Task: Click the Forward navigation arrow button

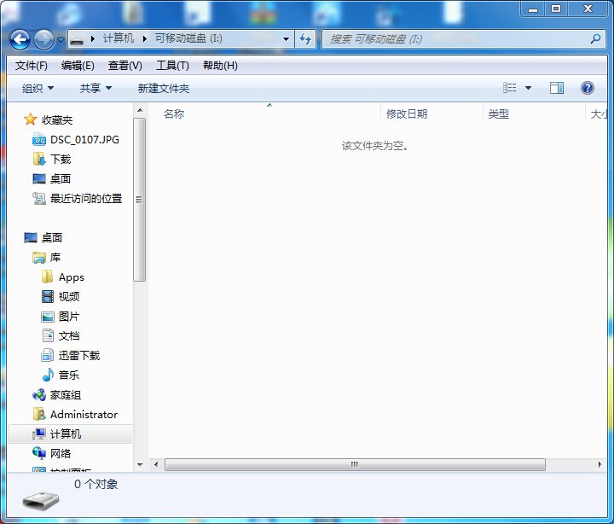Action: click(x=43, y=39)
